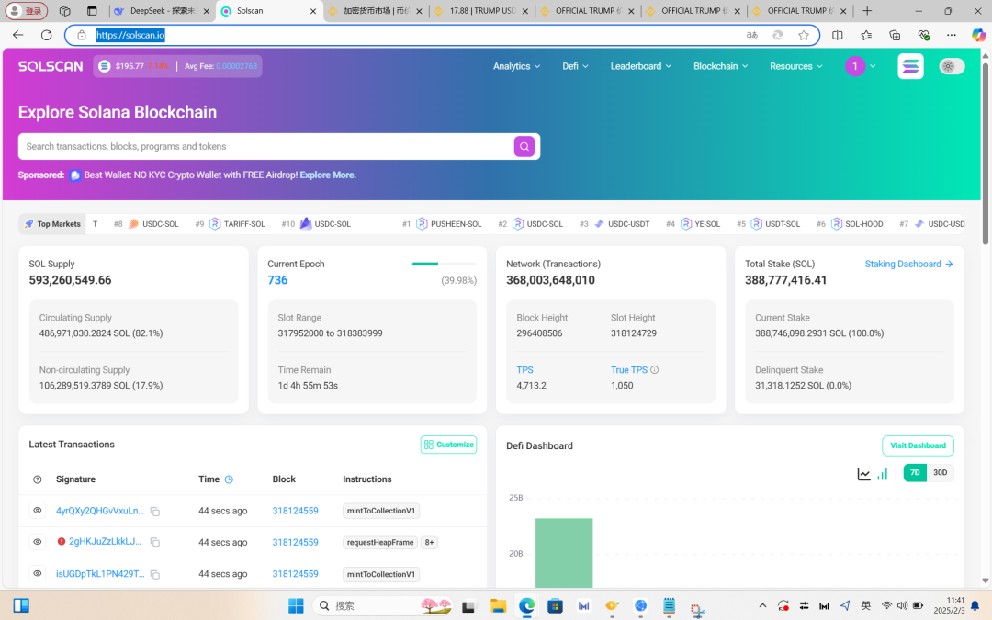Select the 7D chart range
The image size is (992, 620).
tap(915, 473)
